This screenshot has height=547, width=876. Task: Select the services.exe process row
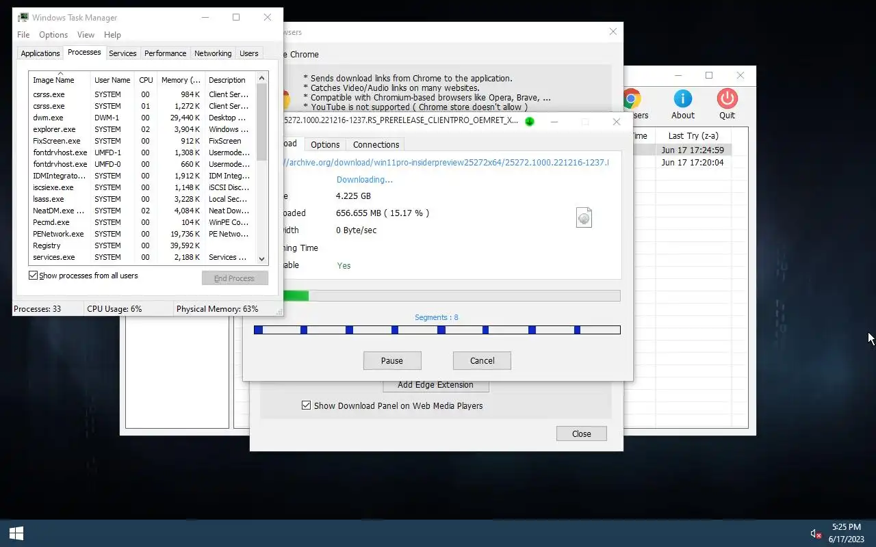[x=143, y=257]
